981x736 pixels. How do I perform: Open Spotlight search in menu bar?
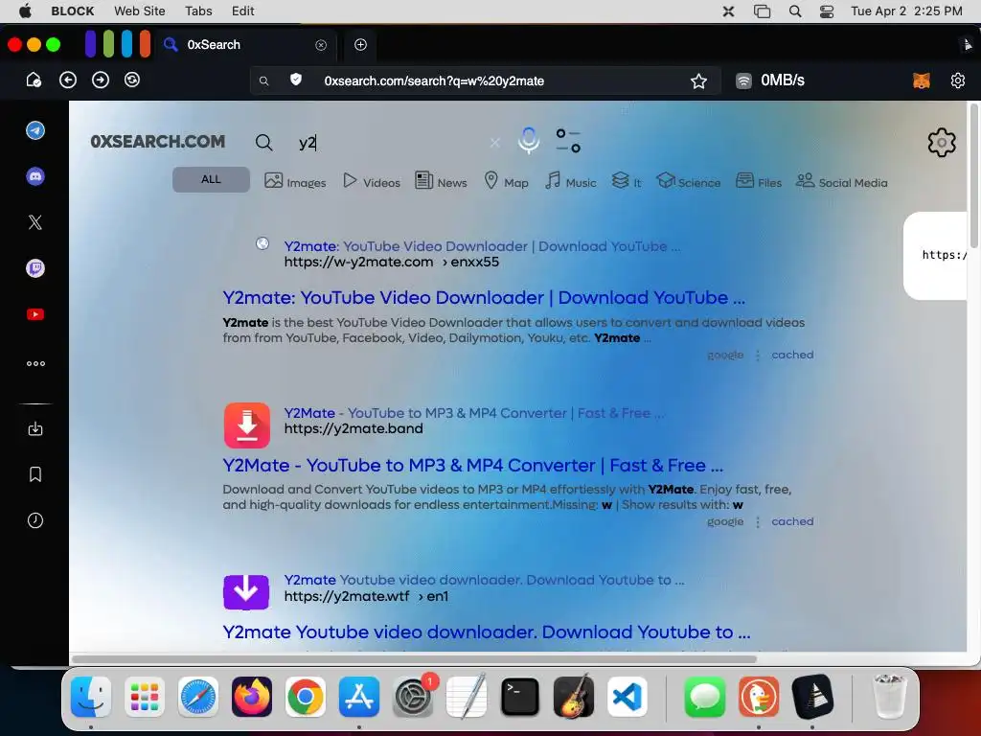(x=795, y=11)
